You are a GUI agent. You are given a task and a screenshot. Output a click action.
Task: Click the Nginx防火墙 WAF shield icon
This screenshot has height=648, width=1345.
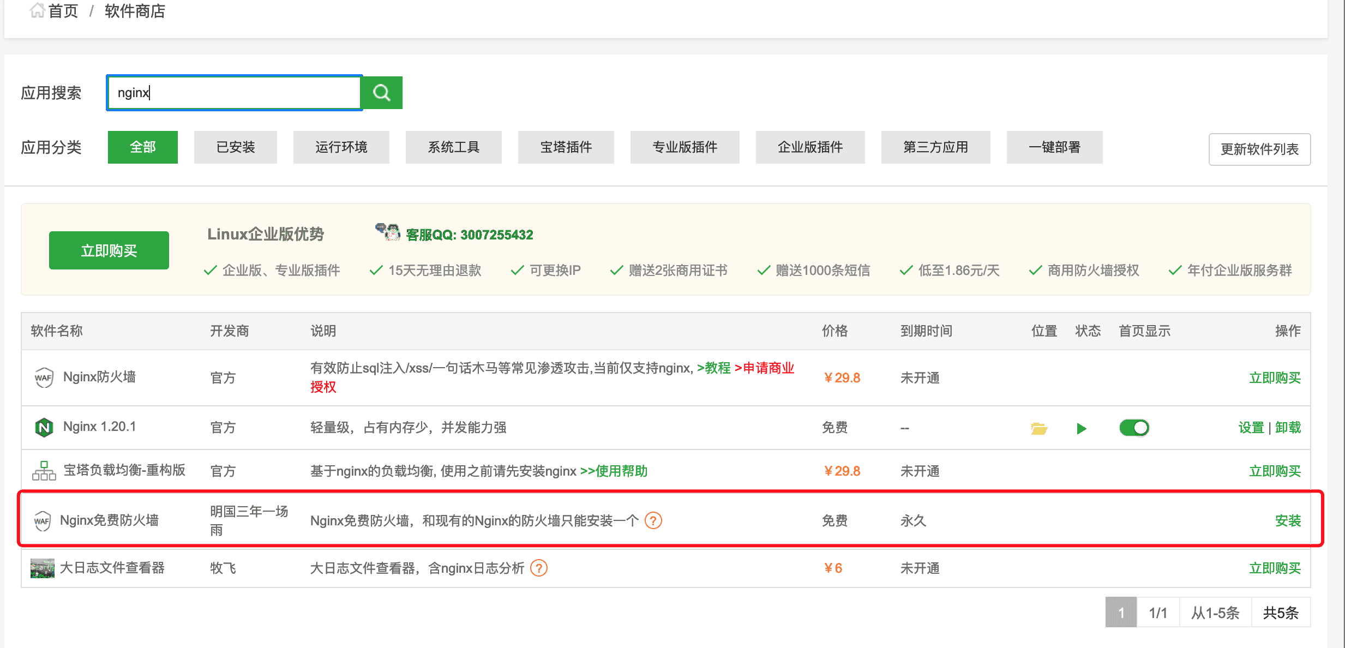pos(44,377)
